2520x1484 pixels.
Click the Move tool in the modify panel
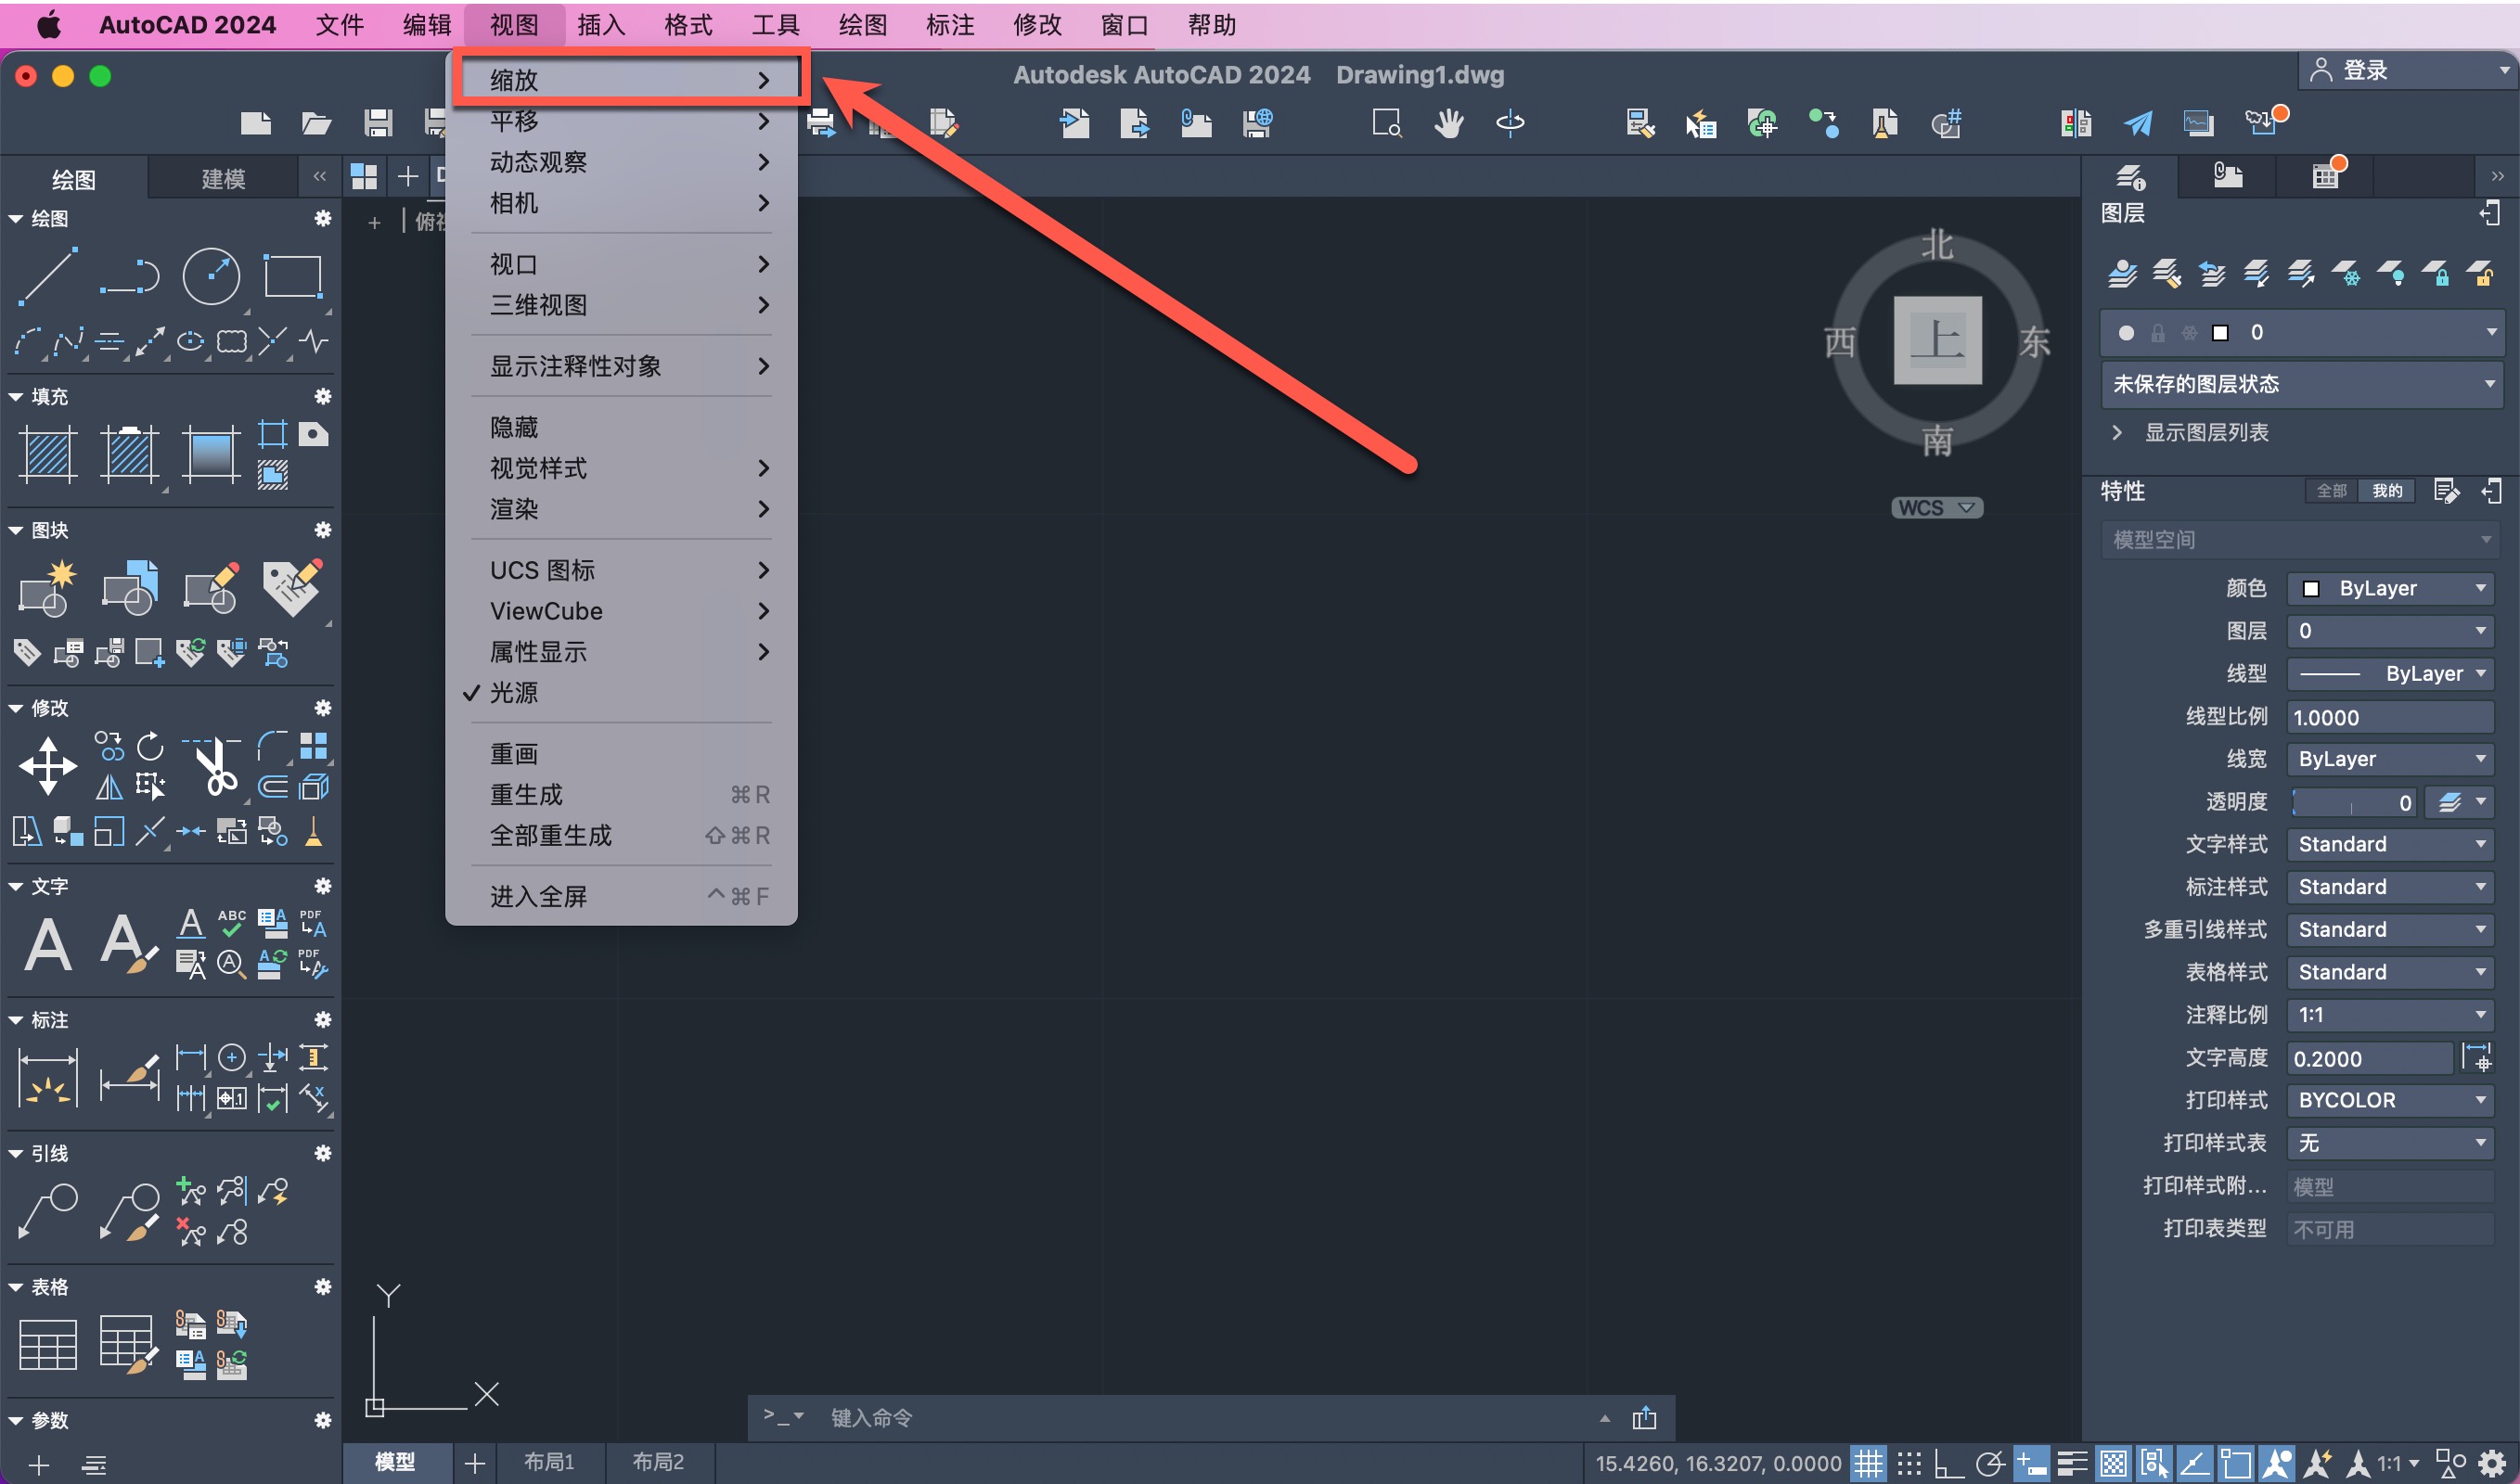tap(48, 766)
